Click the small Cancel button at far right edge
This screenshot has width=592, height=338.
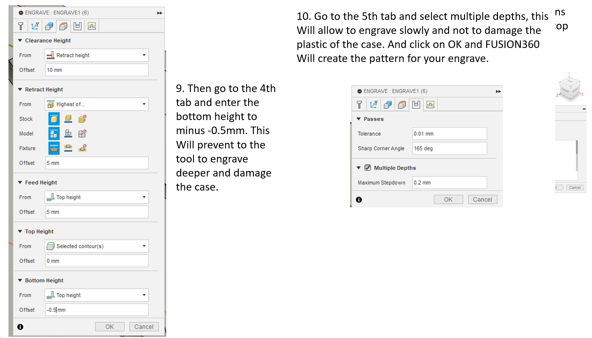pos(575,188)
